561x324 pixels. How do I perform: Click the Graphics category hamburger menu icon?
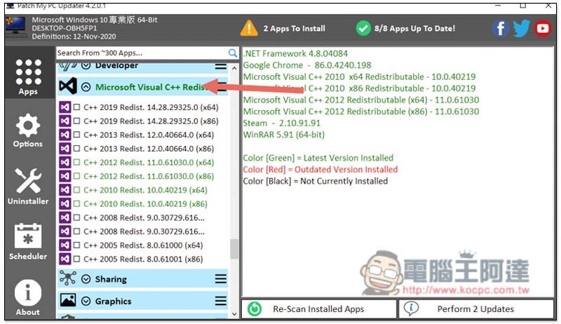point(221,301)
